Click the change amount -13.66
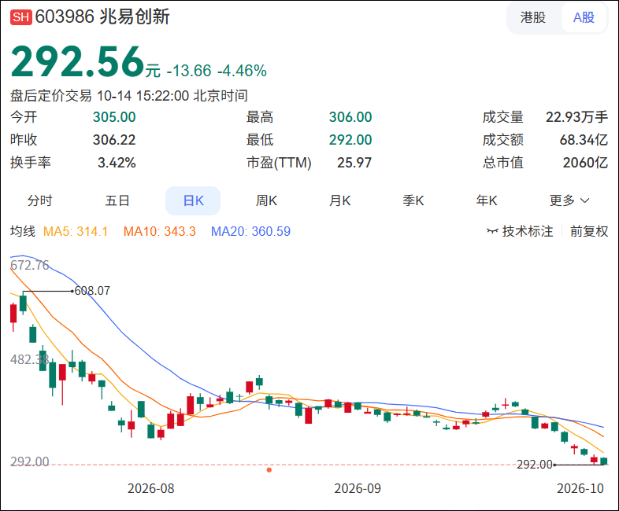 pyautogui.click(x=189, y=71)
